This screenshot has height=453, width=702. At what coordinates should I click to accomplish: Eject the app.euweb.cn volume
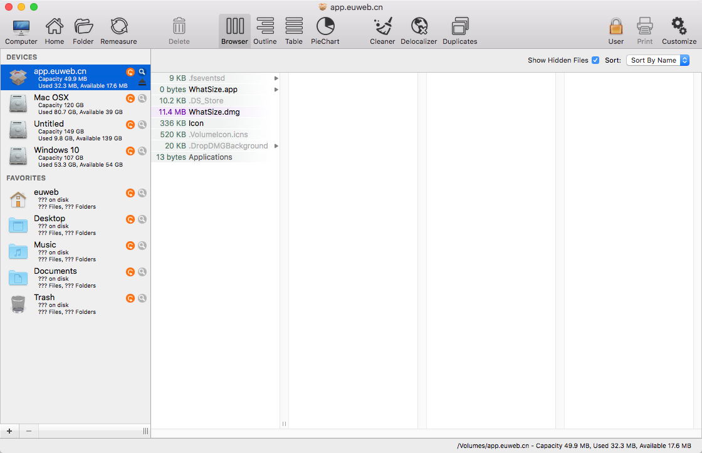tap(142, 82)
